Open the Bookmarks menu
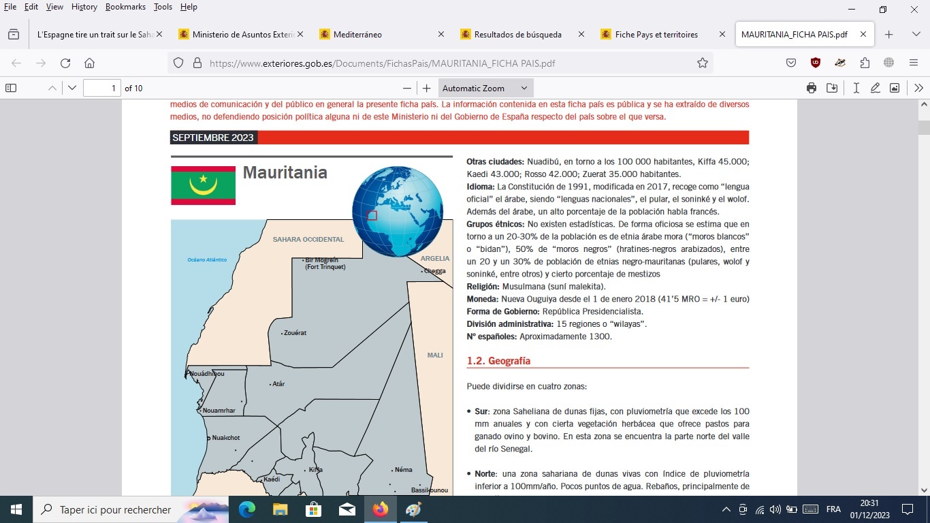Image resolution: width=930 pixels, height=523 pixels. (x=126, y=7)
